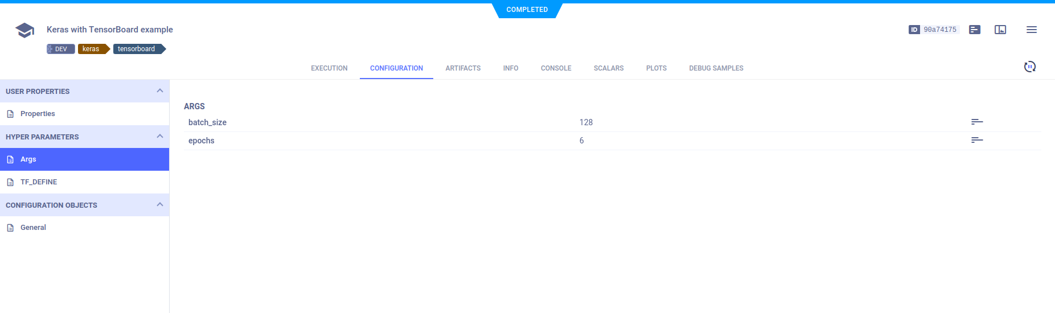
Task: Toggle the auto-refresh pause icon
Action: (x=1029, y=67)
